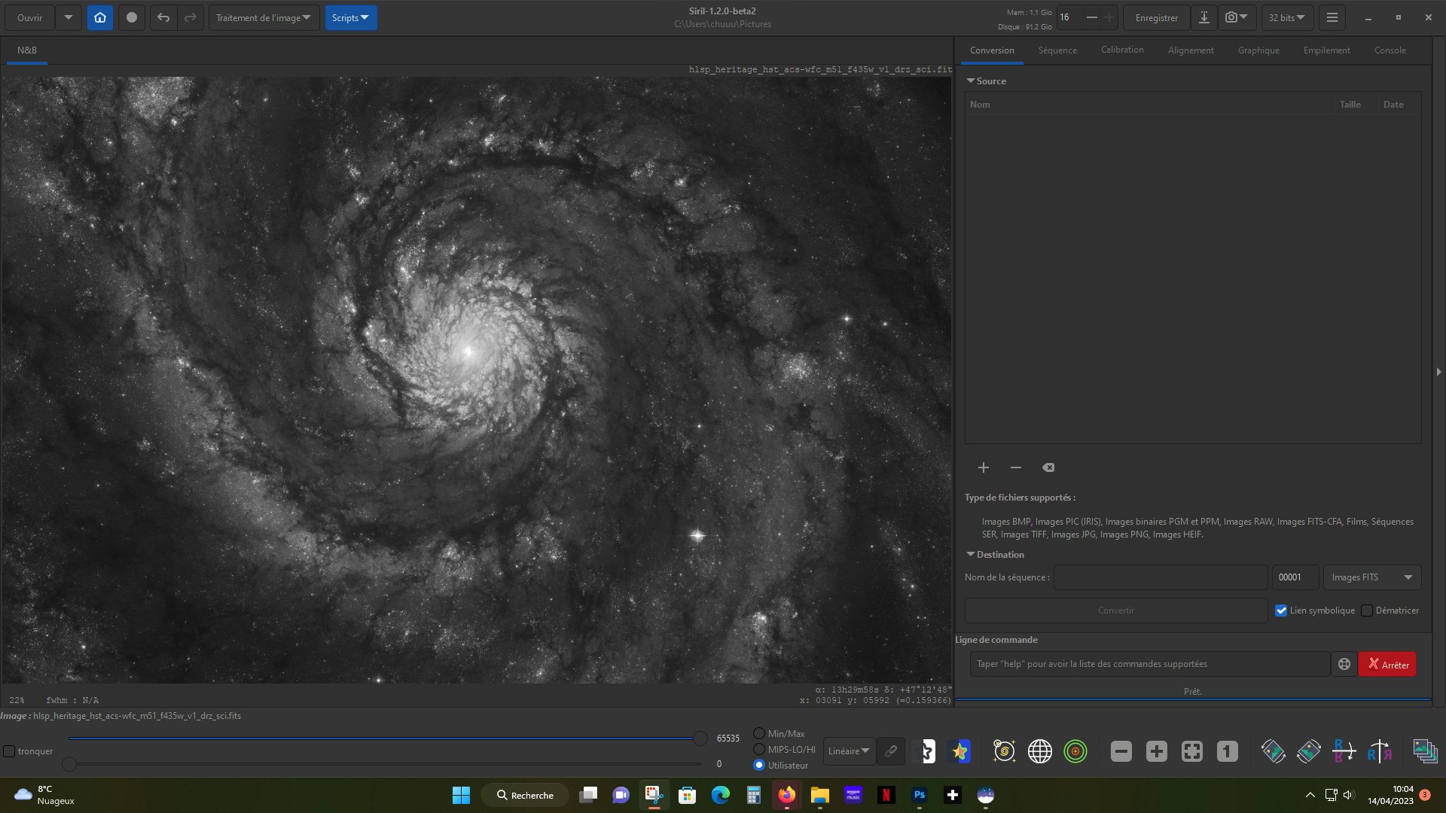
Task: Uncheck the Lien symbolique checkbox
Action: click(1281, 611)
